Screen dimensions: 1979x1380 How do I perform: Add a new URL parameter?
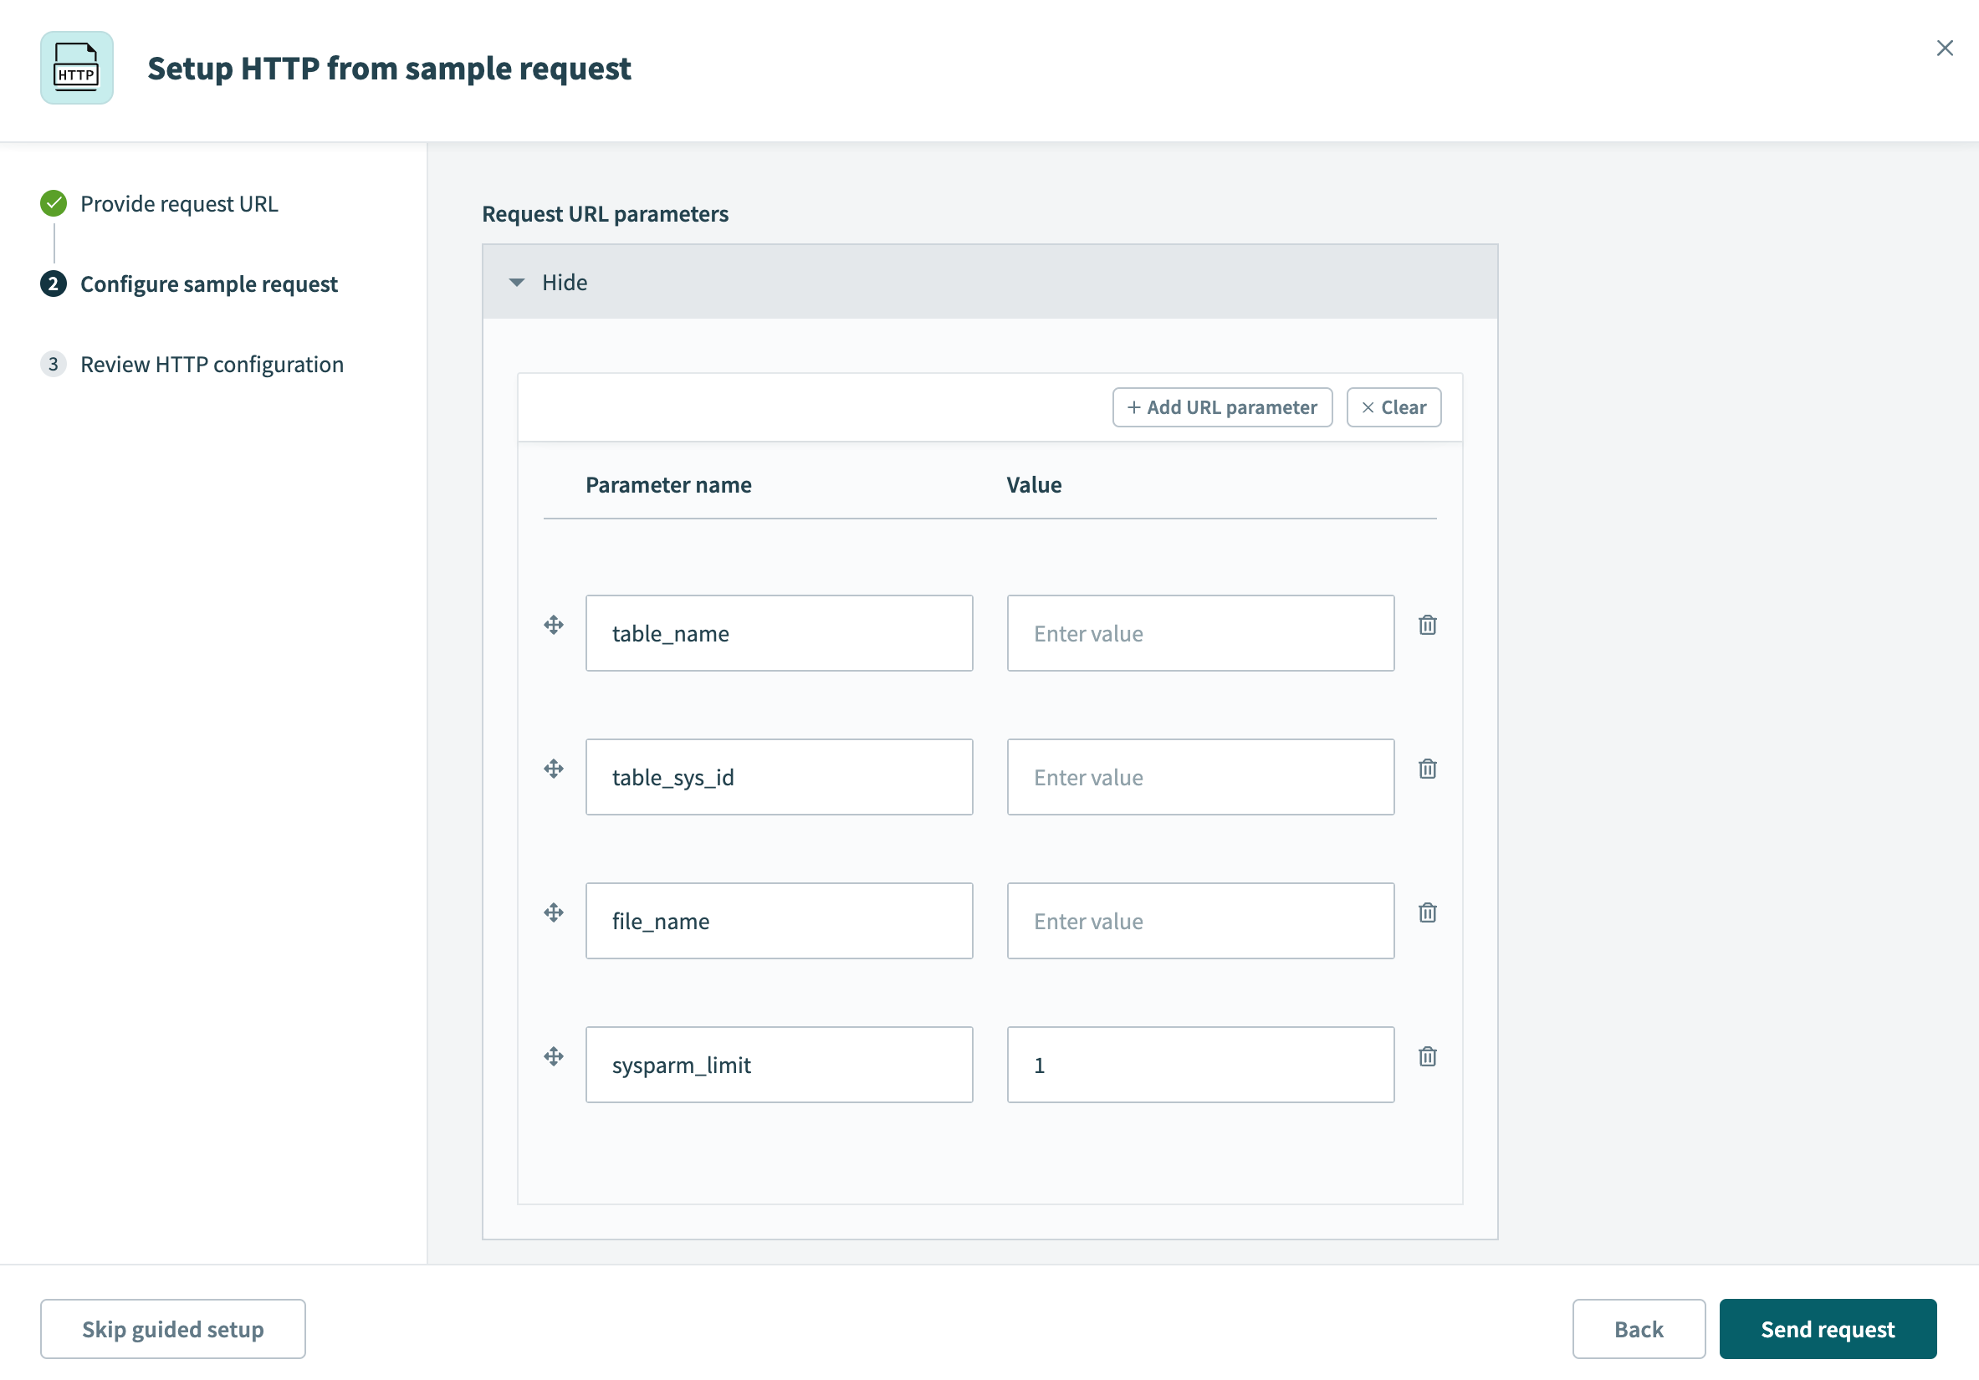(1221, 406)
